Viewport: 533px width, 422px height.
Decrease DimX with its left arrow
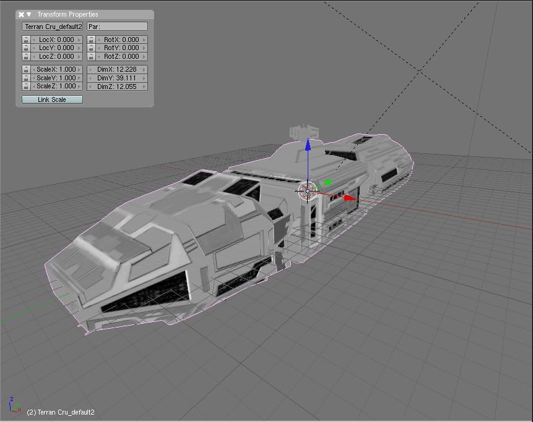coord(90,69)
